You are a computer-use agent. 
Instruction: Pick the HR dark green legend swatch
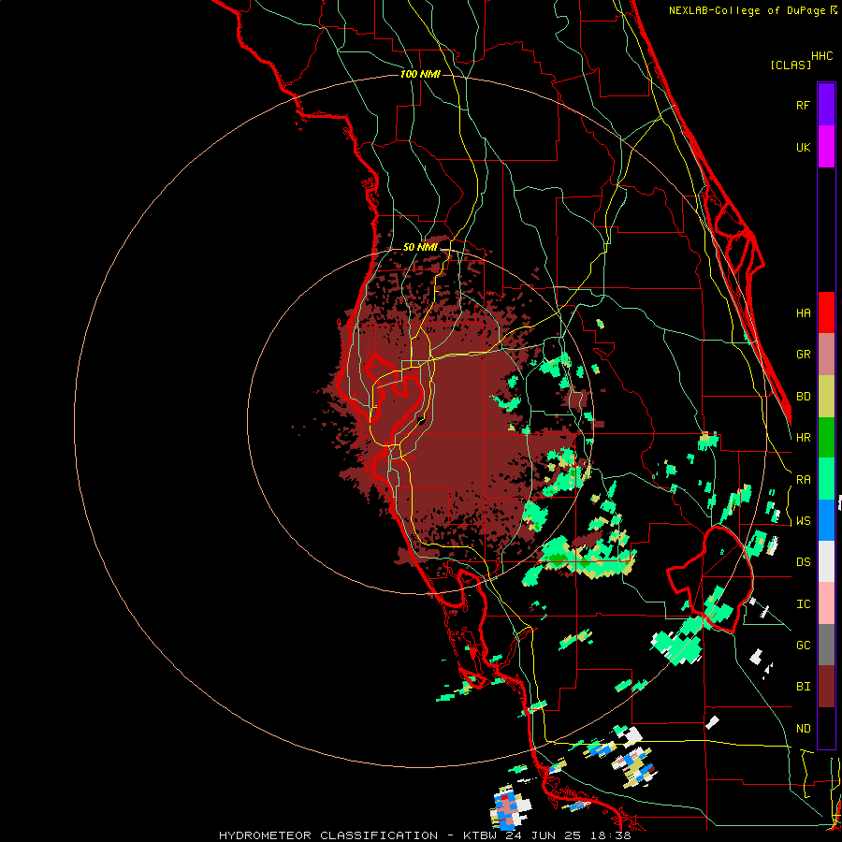(826, 438)
